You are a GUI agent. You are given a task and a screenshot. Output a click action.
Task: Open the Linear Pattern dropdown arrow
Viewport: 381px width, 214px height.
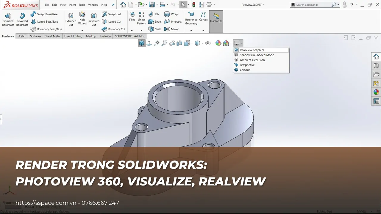coord(141,30)
